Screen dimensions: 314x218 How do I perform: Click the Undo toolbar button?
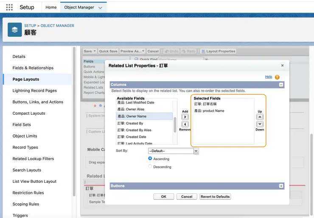tap(171, 51)
